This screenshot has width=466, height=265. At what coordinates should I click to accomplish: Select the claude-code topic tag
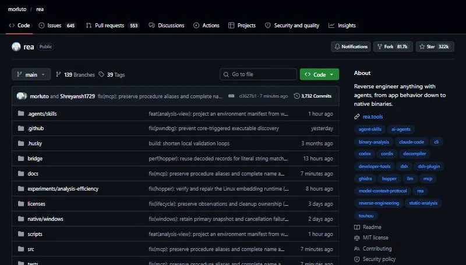(411, 142)
